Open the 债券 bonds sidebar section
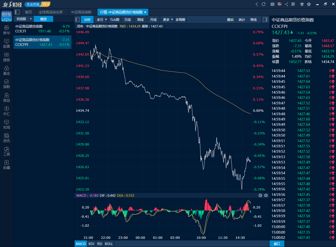 (x=7, y=57)
